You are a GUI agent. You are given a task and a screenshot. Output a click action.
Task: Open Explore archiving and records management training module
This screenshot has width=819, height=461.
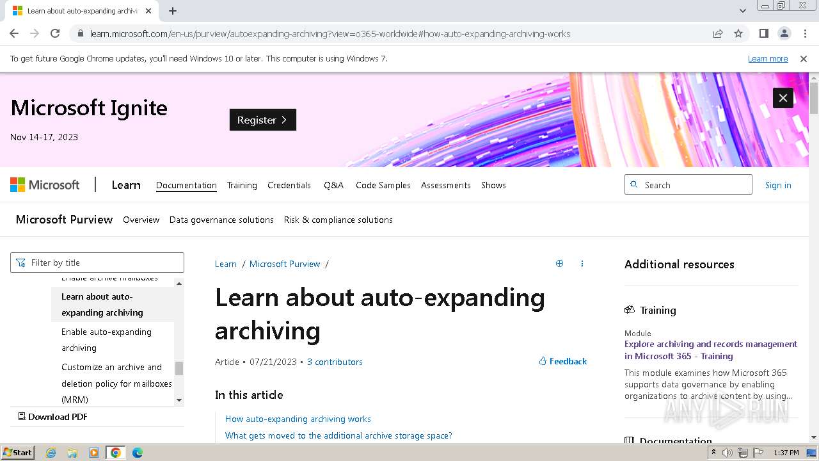[x=711, y=350]
